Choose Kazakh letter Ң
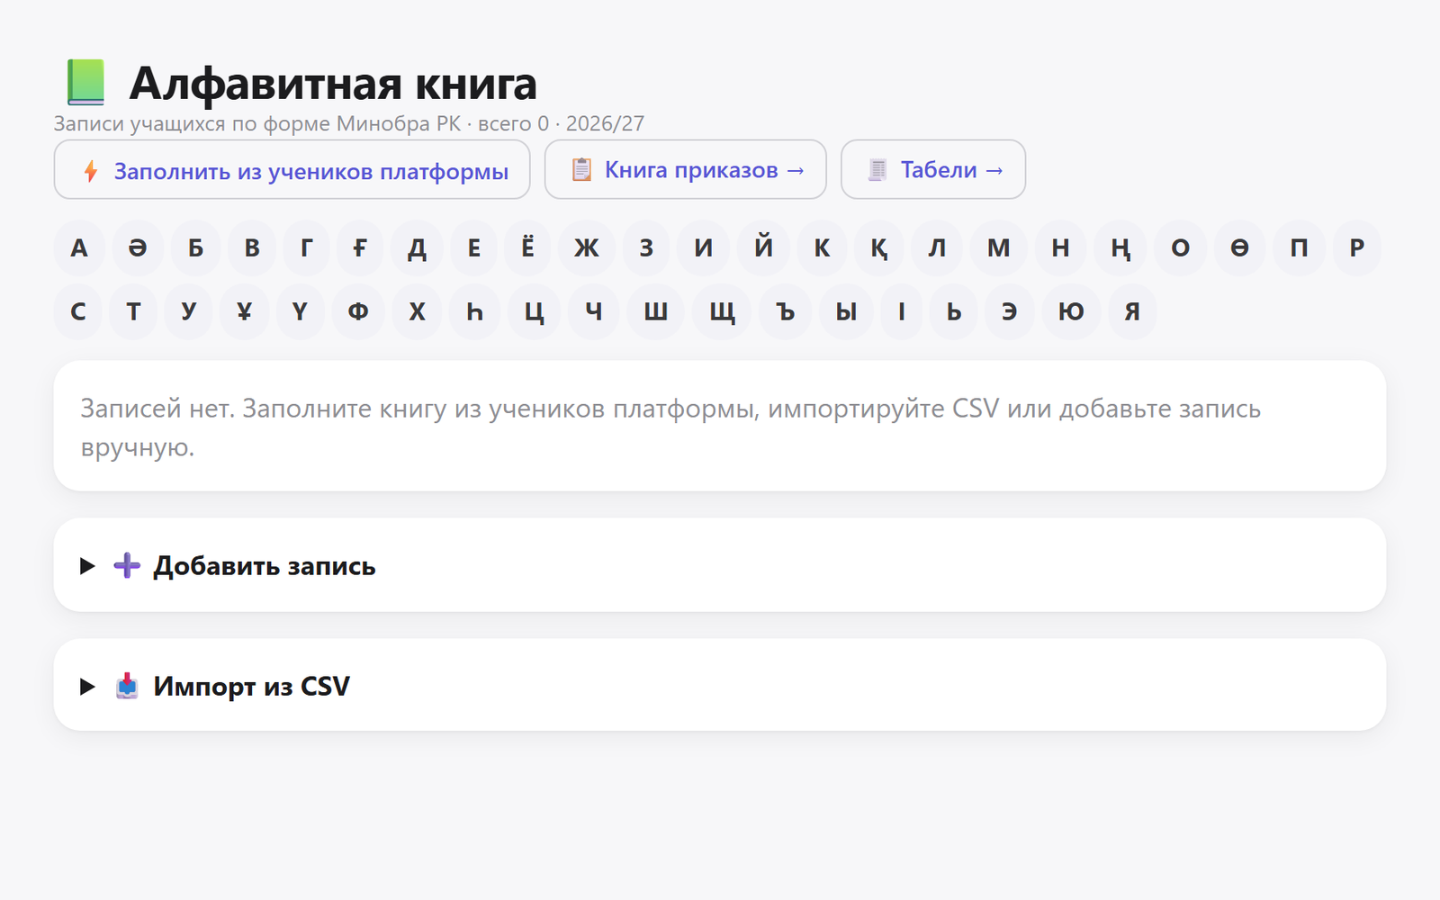The width and height of the screenshot is (1440, 900). pyautogui.click(x=1120, y=247)
